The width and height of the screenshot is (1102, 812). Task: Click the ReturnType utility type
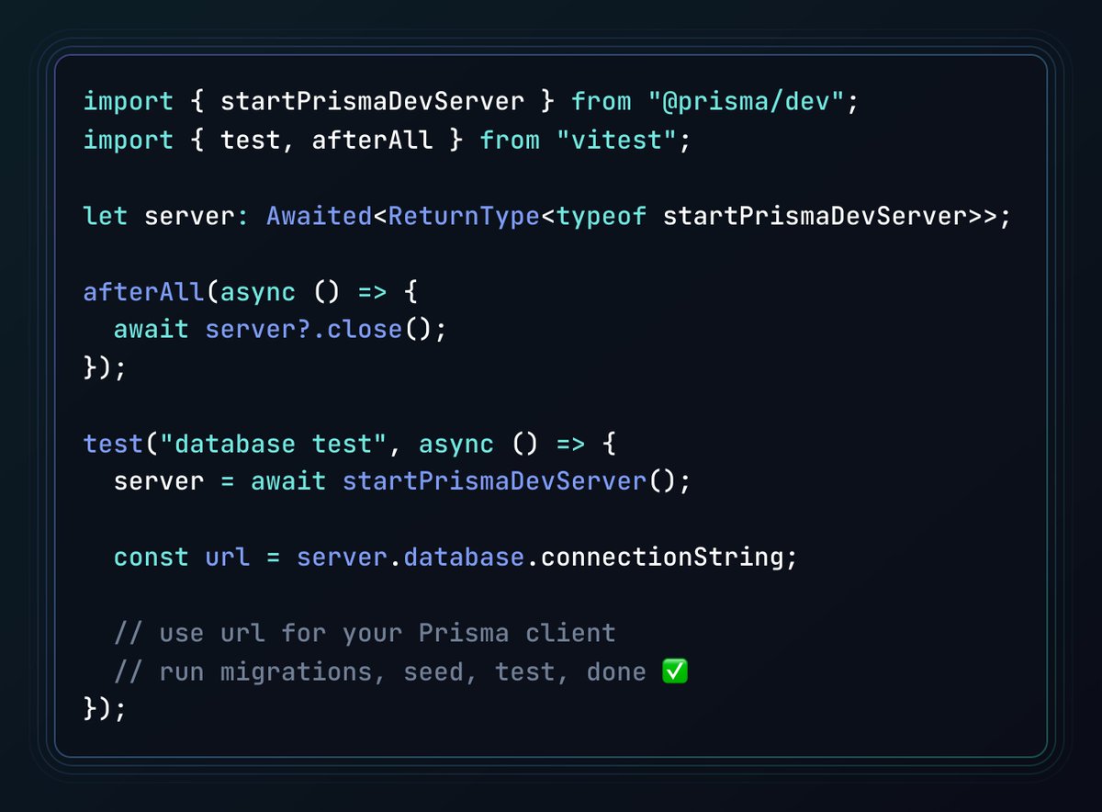pos(459,215)
